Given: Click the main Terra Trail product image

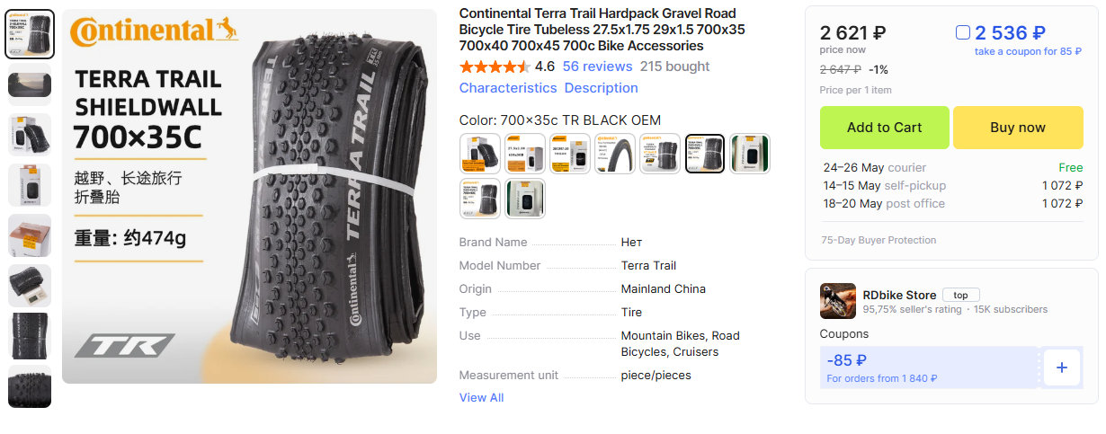Looking at the screenshot, I should click(249, 197).
